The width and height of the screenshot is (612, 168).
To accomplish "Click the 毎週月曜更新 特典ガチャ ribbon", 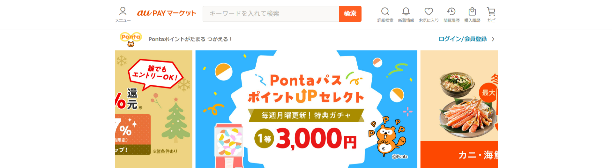I will (306, 115).
